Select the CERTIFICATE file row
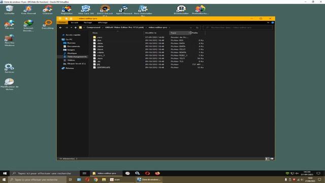Screen dimensions: 325x183 (x=148, y=68)
